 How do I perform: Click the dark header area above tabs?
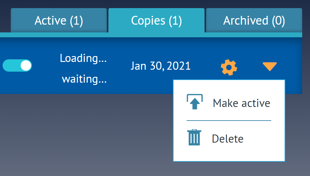coord(155,4)
